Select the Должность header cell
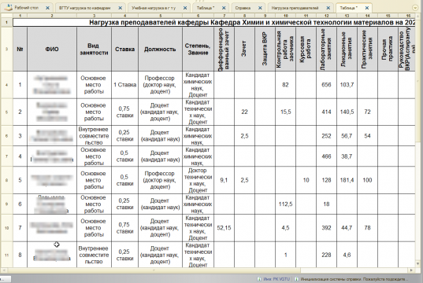This screenshot has width=423, height=283. (160, 49)
